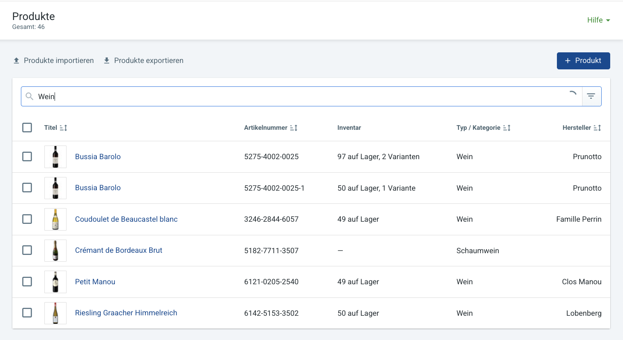Check the box for Coudoulet de Beaucastel blanc

(27, 219)
